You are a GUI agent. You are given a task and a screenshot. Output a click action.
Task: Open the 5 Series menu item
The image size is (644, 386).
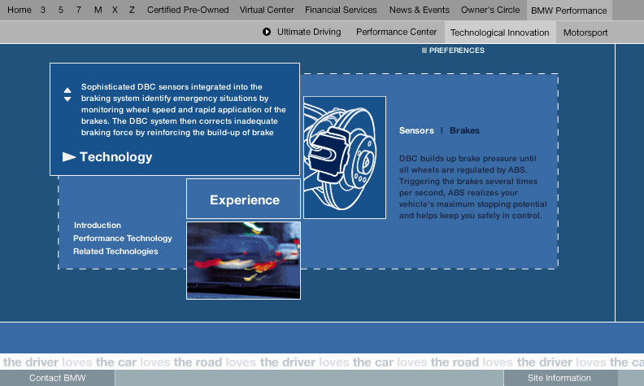click(61, 10)
